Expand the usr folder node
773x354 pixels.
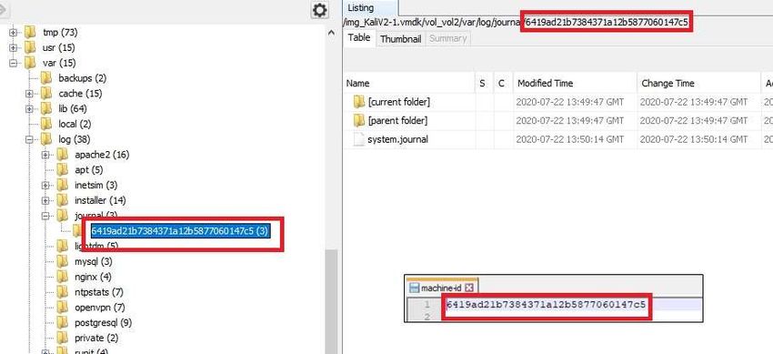tap(13, 48)
